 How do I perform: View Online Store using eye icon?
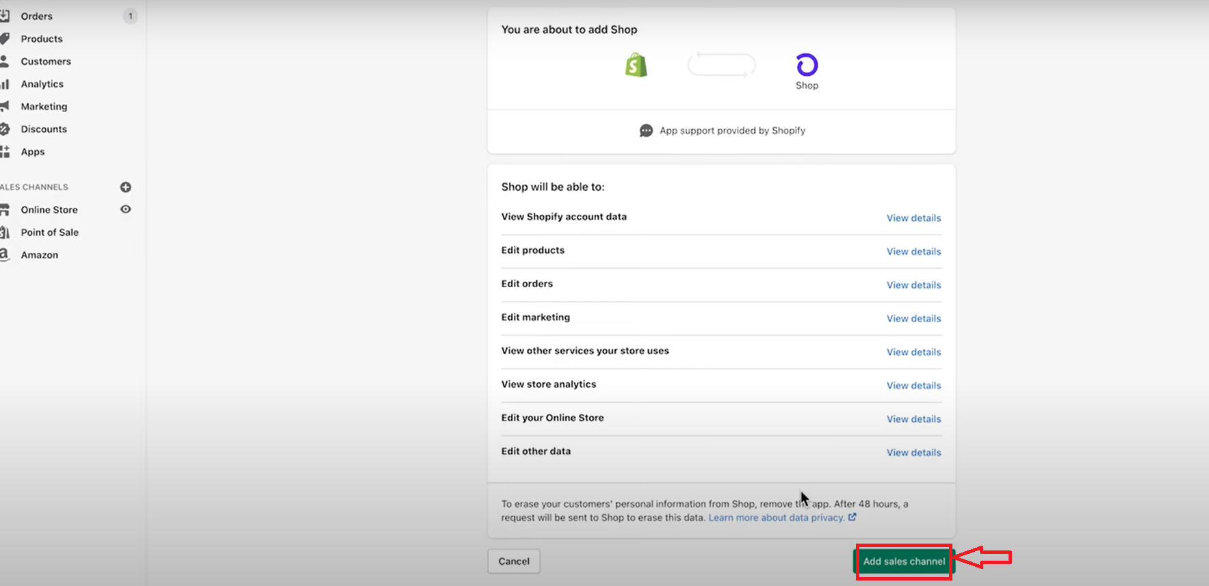(126, 209)
